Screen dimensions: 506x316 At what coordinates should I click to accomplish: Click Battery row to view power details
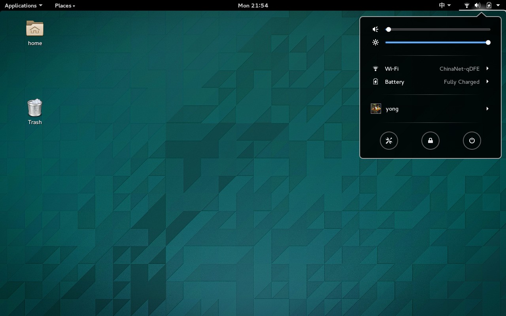(x=394, y=82)
